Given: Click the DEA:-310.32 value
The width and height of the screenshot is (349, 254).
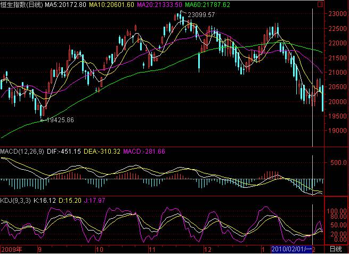Looking at the screenshot, I should tap(102, 152).
